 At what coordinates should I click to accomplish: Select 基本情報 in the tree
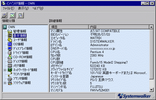click(x=20, y=36)
